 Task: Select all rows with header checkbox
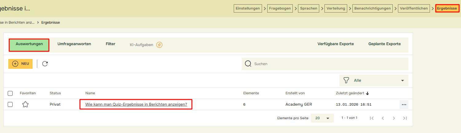[10, 93]
